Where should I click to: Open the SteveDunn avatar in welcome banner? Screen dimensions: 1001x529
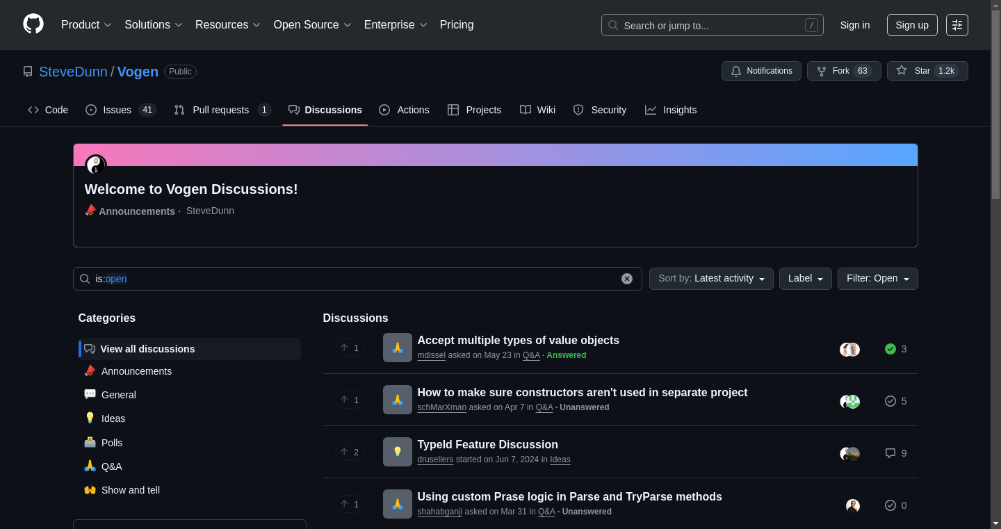[96, 165]
